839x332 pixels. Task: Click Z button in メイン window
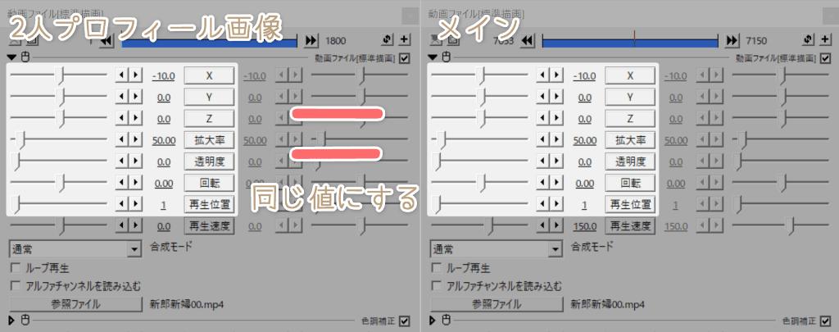pyautogui.click(x=630, y=118)
